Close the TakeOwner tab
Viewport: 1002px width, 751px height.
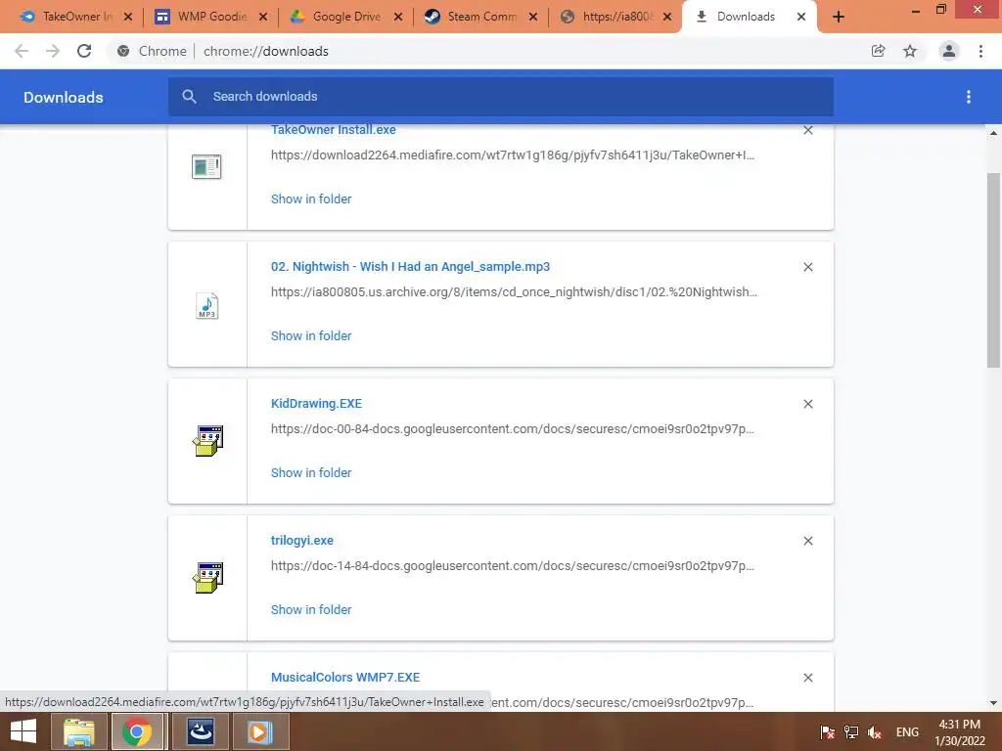(x=128, y=17)
